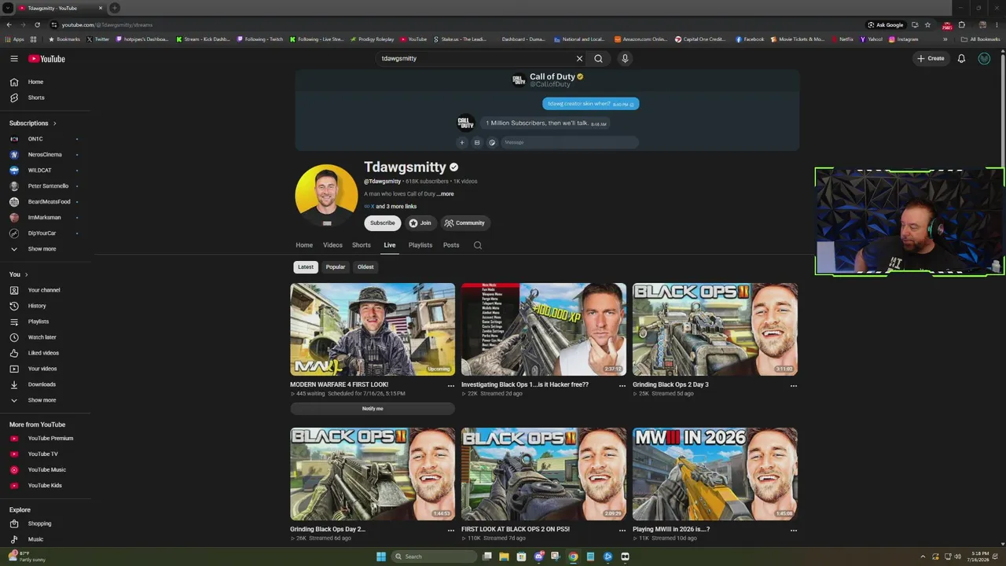
Task: Open options for Investigating Black Ops 1 video
Action: [x=622, y=386]
